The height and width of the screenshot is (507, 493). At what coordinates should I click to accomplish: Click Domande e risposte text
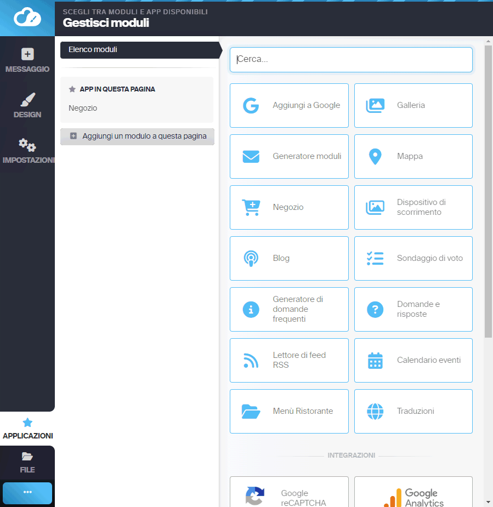coord(418,310)
